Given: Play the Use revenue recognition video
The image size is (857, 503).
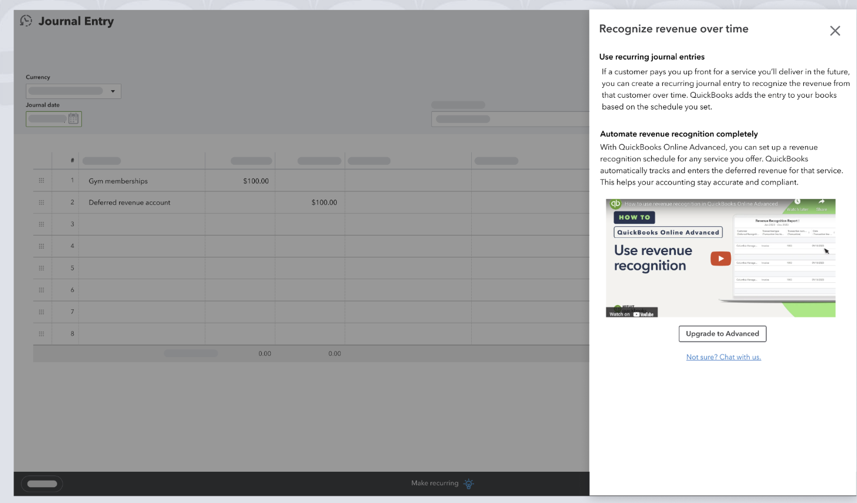Looking at the screenshot, I should coord(721,259).
